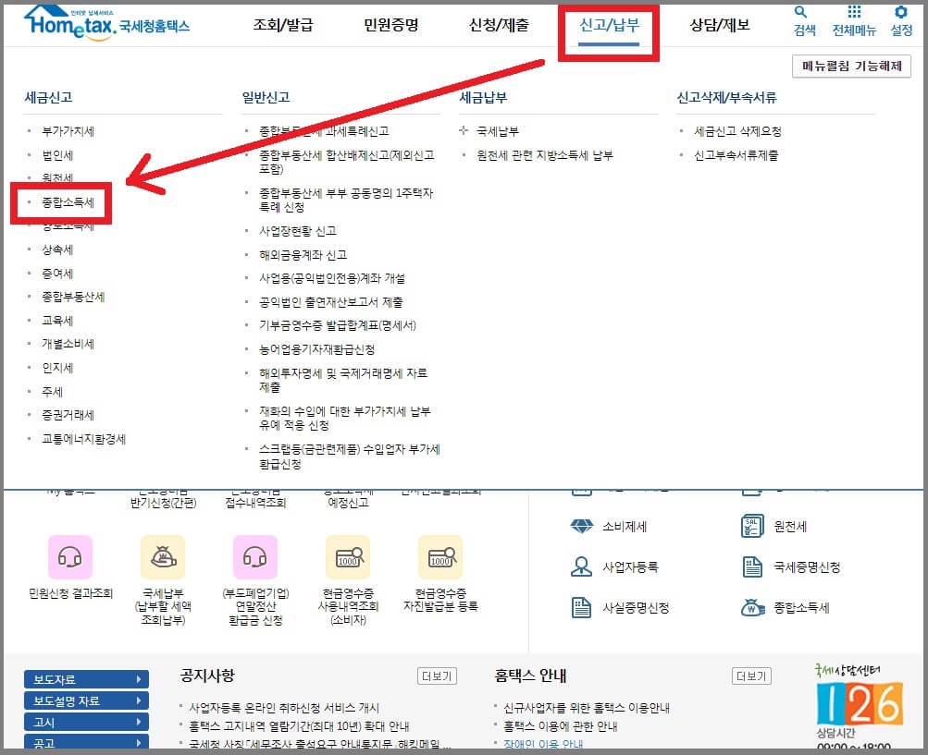Expand the 고시 section

click(x=85, y=721)
